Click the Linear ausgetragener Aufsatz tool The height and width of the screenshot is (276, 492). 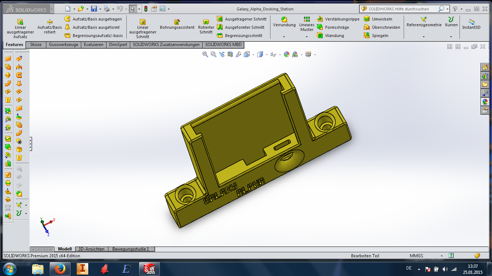[20, 29]
